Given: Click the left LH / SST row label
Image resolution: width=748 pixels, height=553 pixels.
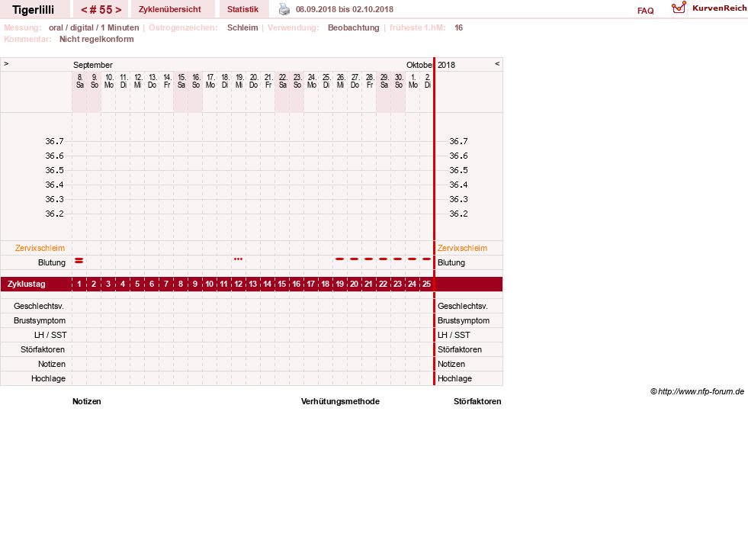Looking at the screenshot, I should pos(50,335).
